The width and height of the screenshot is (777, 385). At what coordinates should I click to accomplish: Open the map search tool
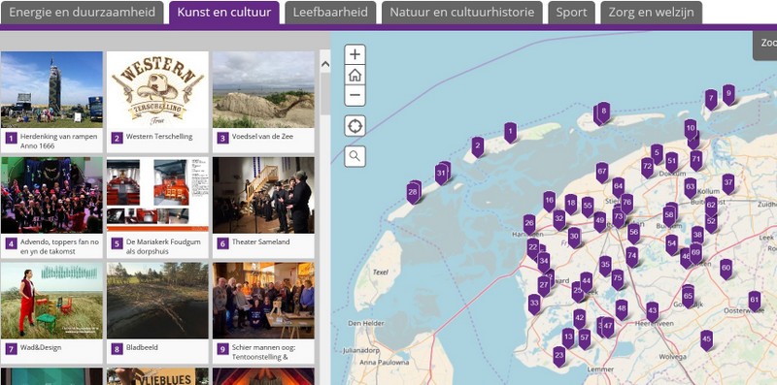coord(355,156)
